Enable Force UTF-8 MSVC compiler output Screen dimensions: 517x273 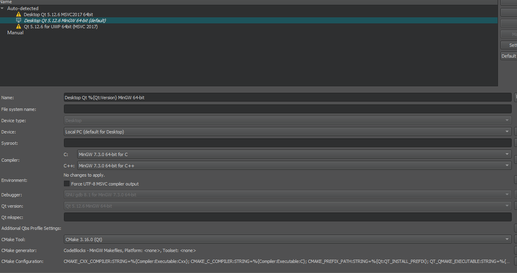tap(67, 184)
